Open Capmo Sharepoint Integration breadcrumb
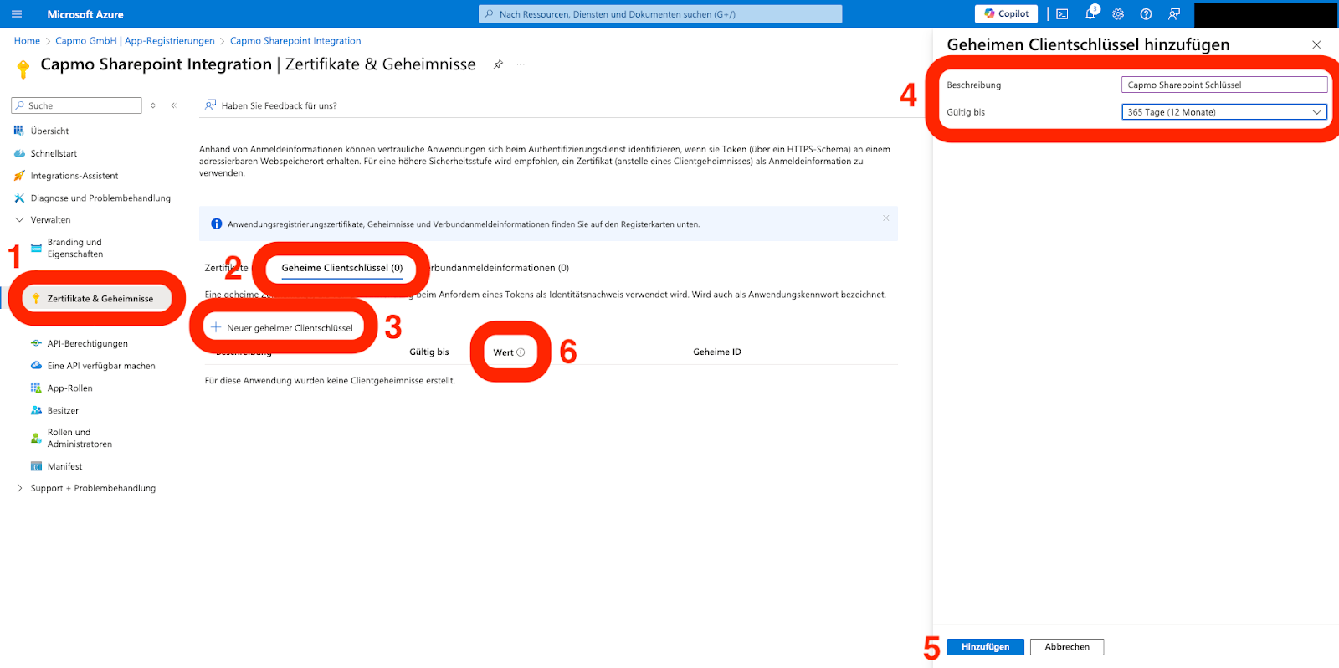The width and height of the screenshot is (1339, 668). 295,41
